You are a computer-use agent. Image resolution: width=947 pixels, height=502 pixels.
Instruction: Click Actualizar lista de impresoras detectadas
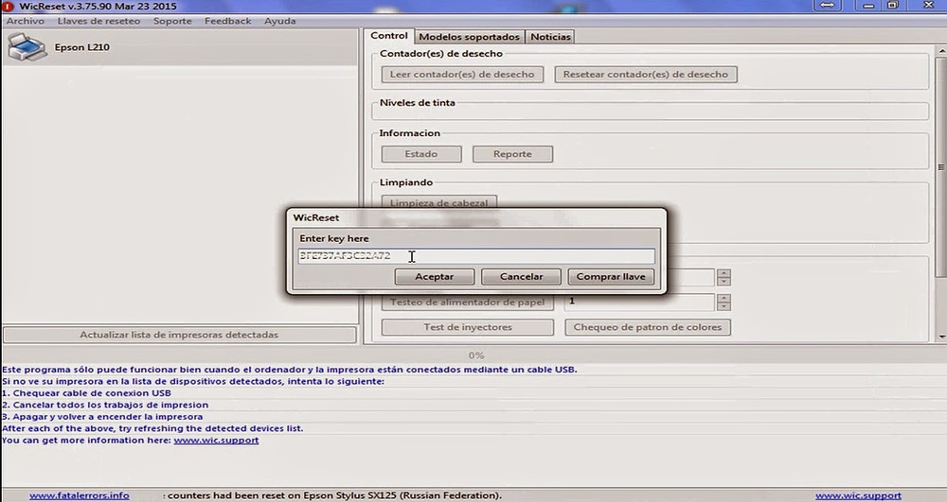point(179,335)
